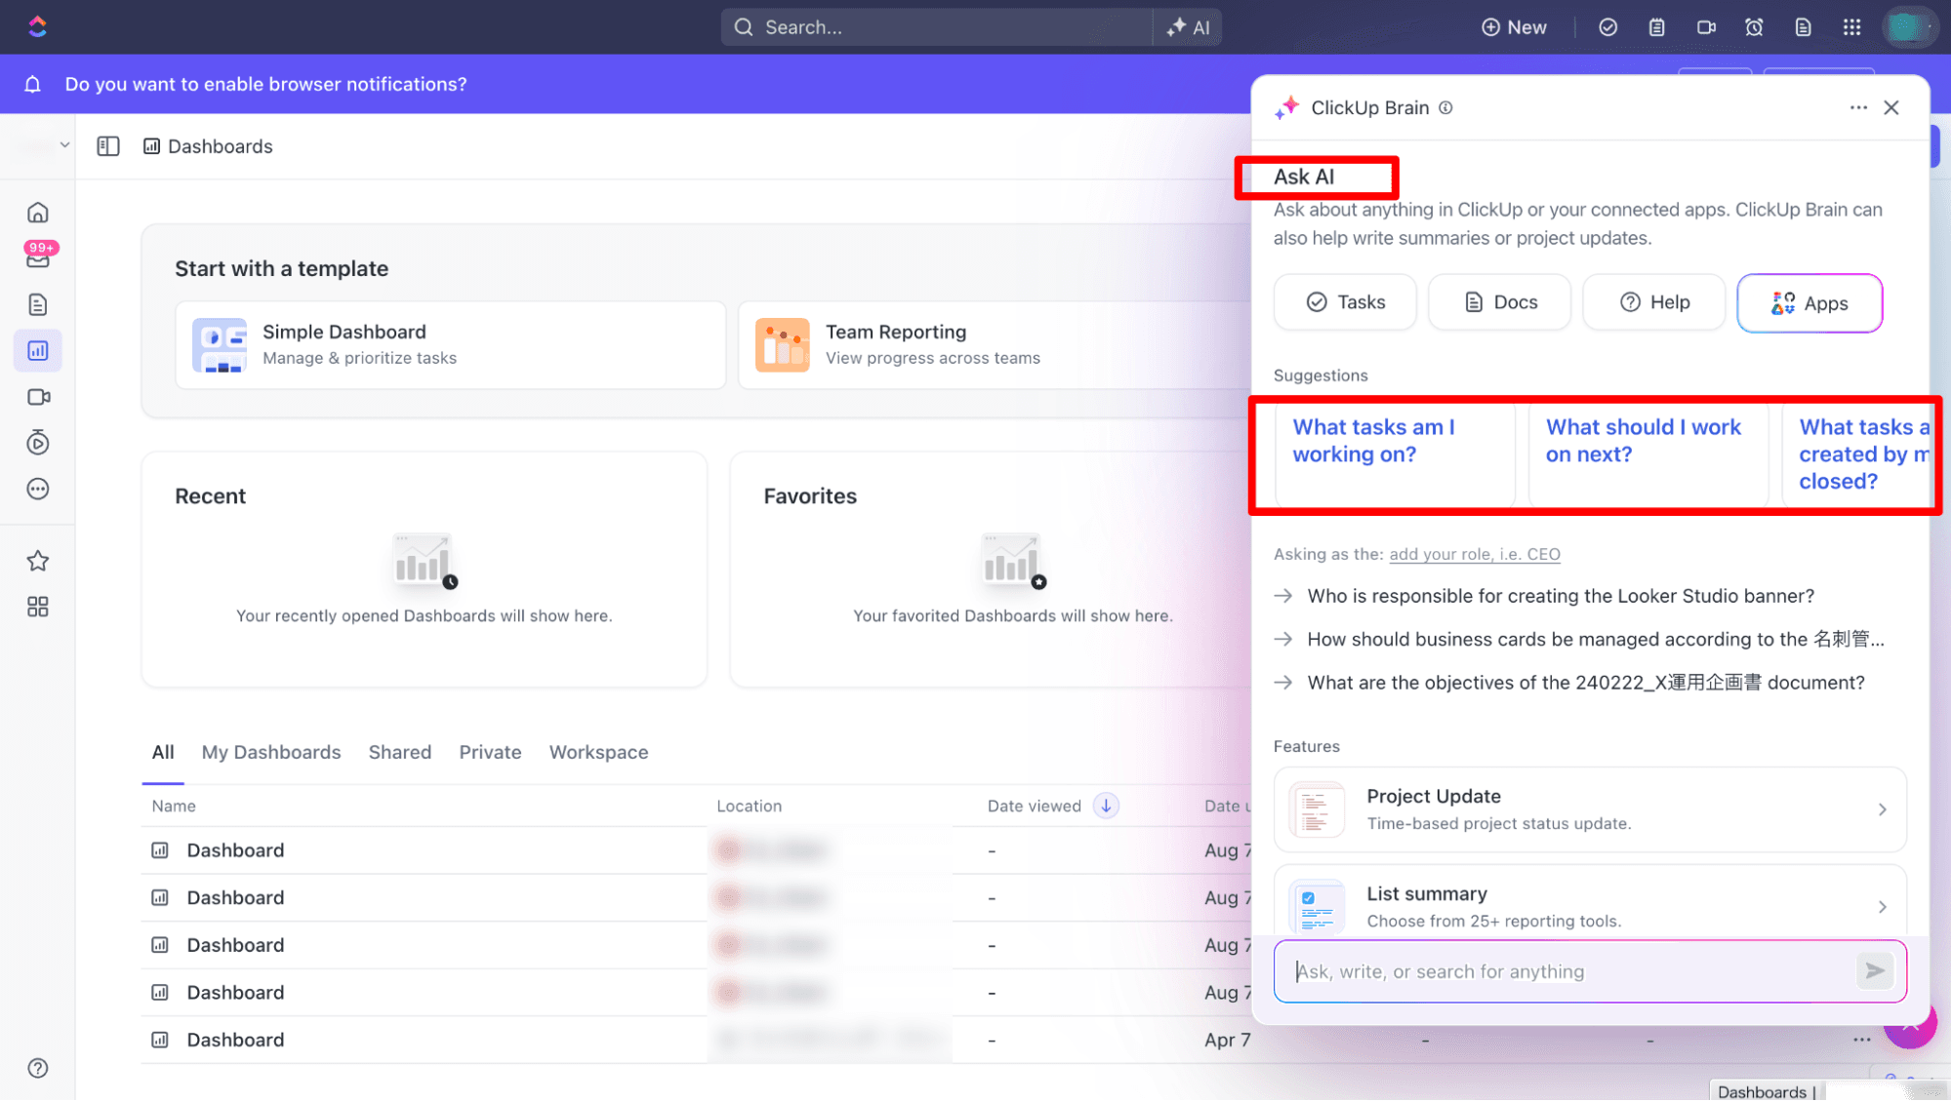Open ClickUp Brain more options menu

tap(1858, 107)
